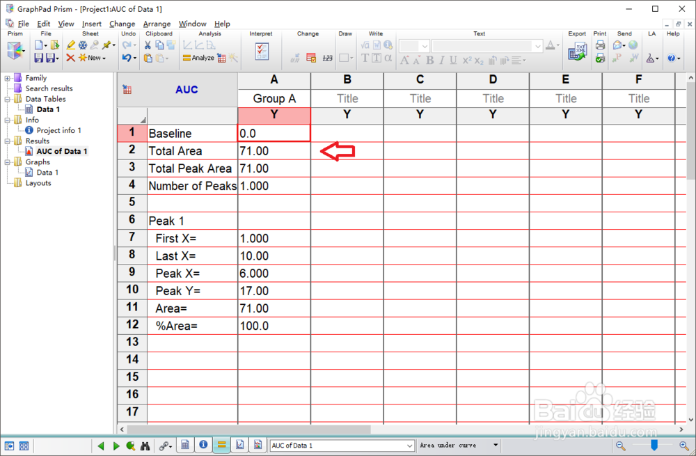This screenshot has height=456, width=696.
Task: Select Project info 1 in navigator
Action: (58, 130)
